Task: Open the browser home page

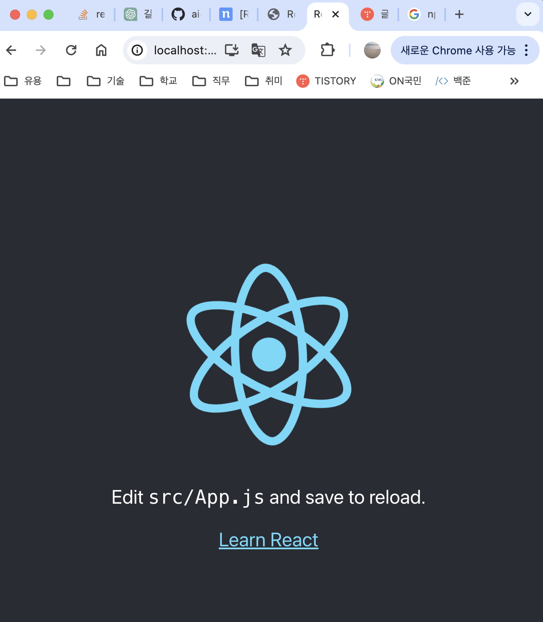Action: tap(101, 51)
